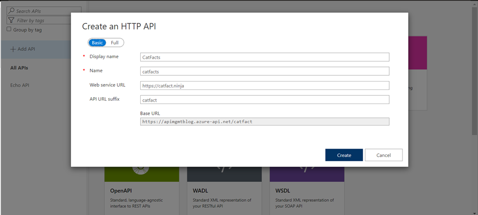Click the Filter by tags field
The width and height of the screenshot is (478, 215).
pyautogui.click(x=39, y=21)
